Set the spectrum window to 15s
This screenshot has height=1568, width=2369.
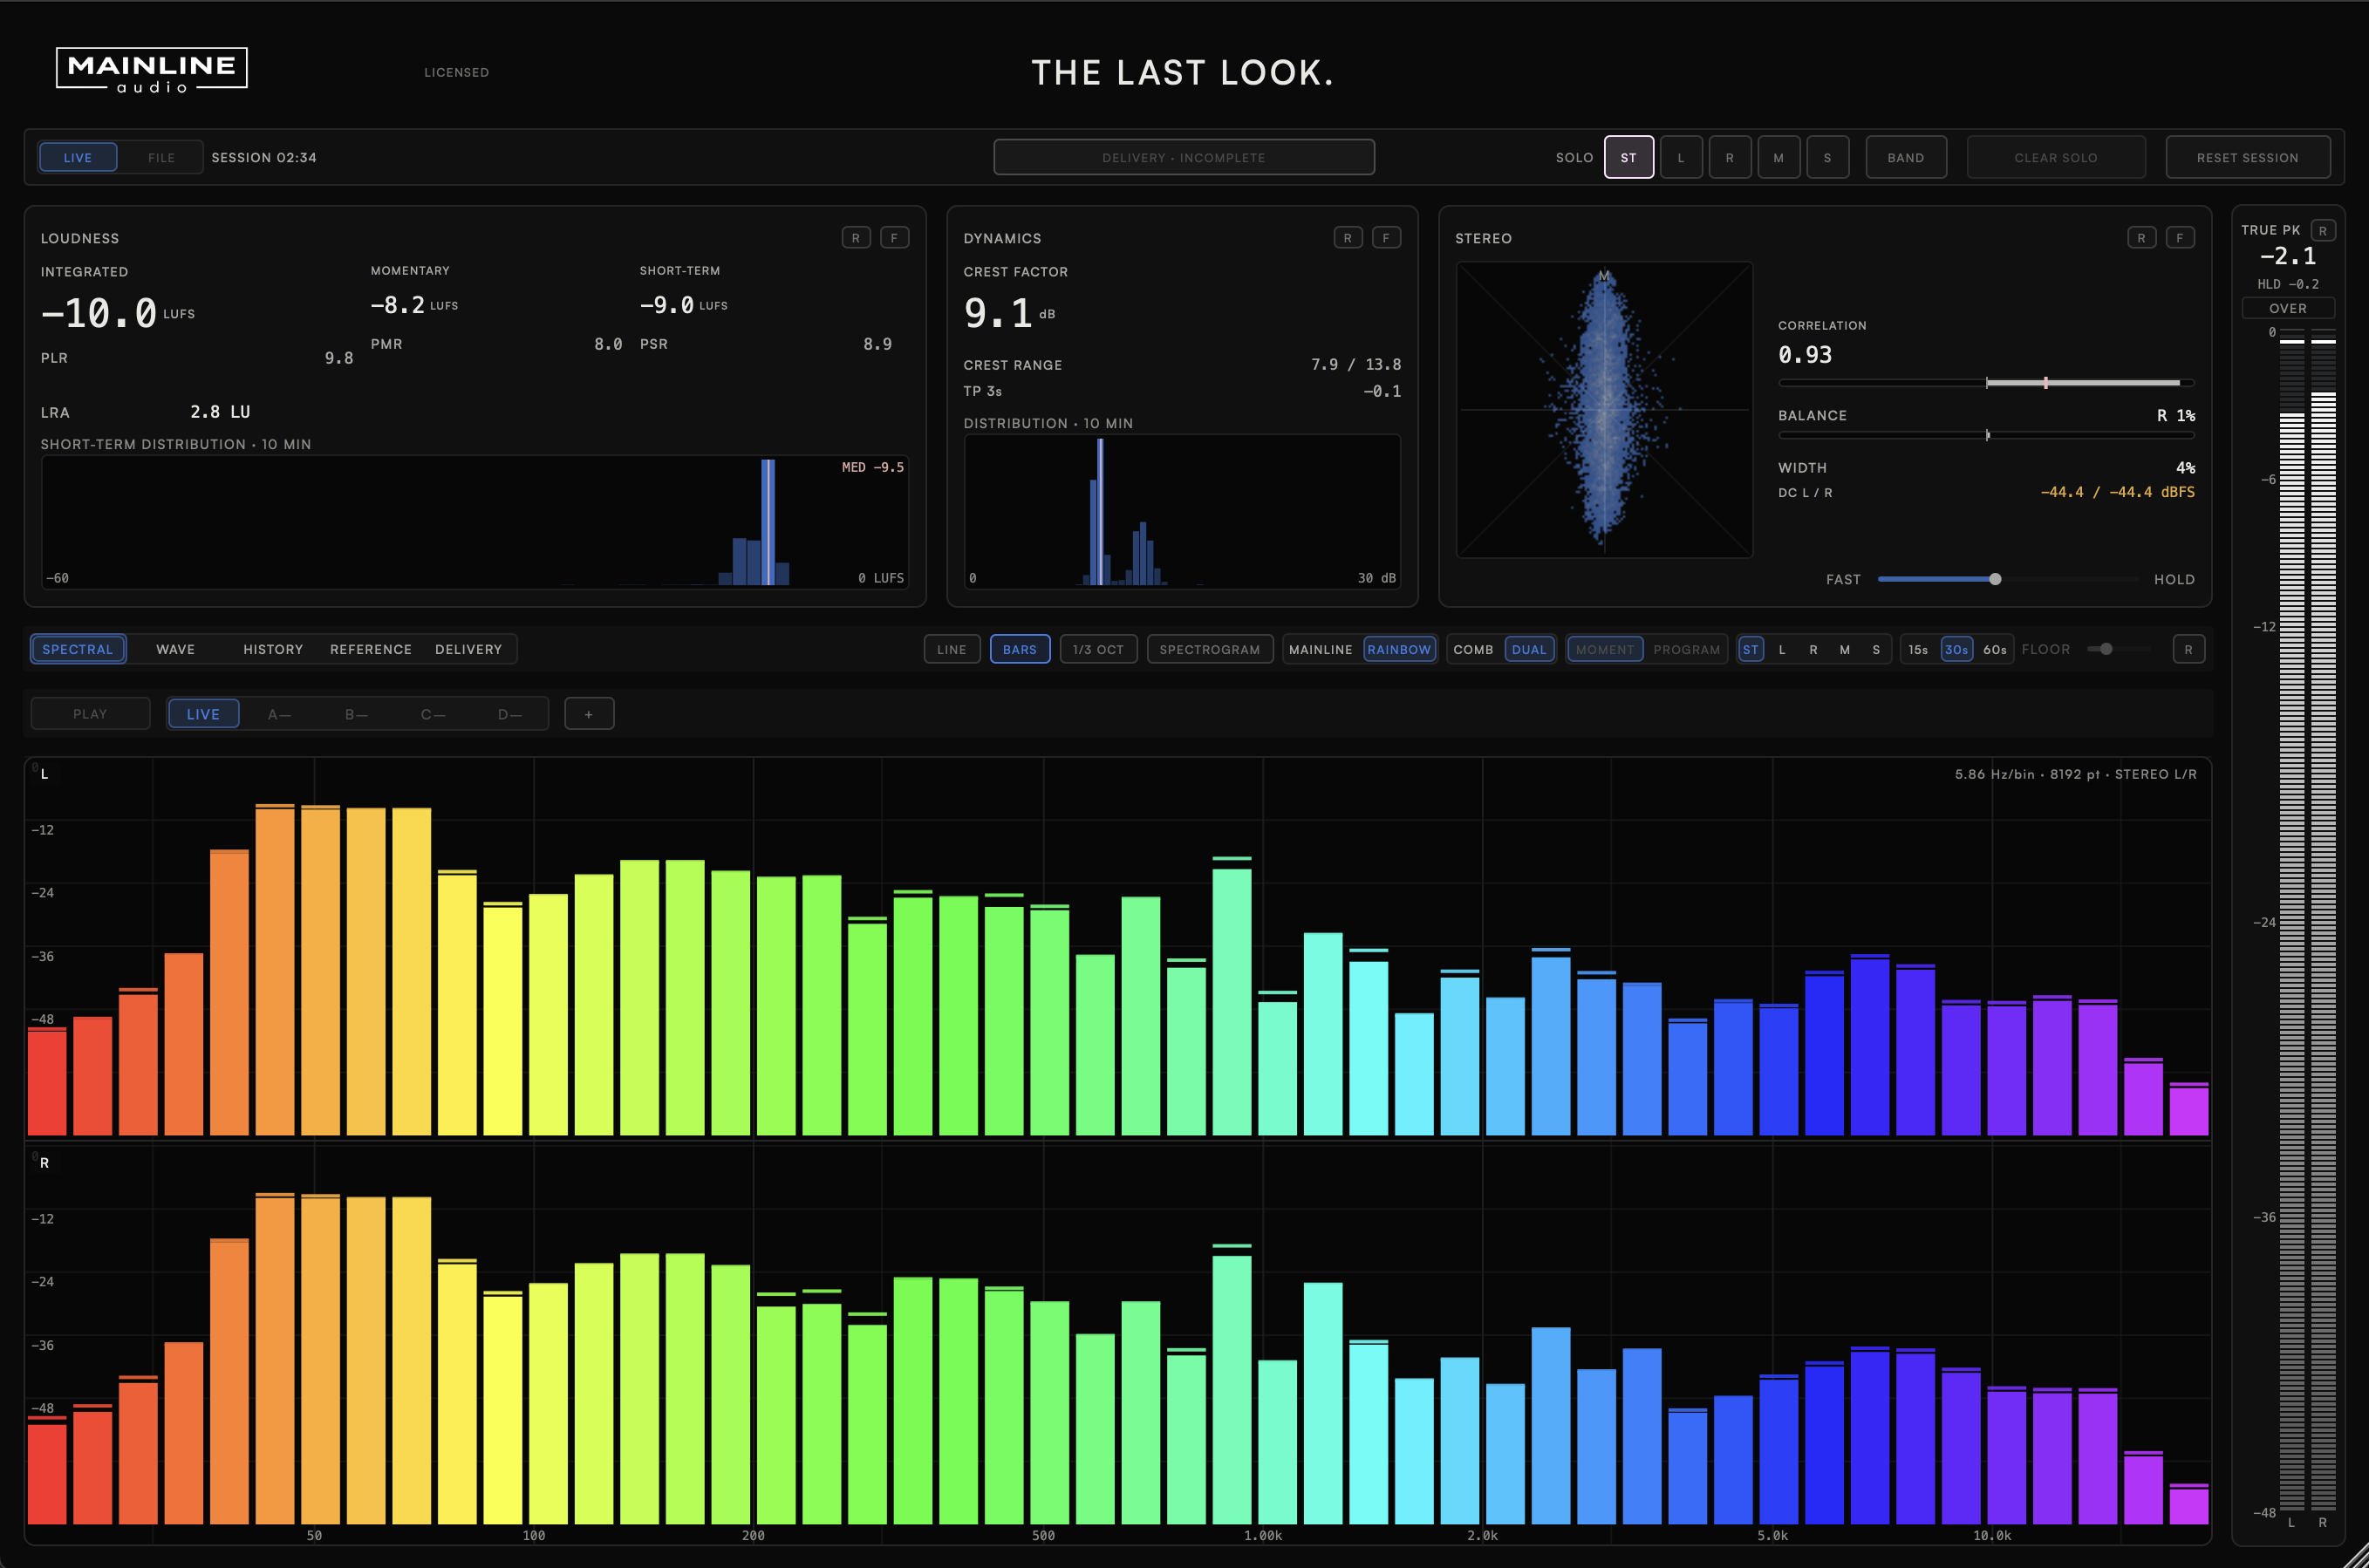[x=1918, y=649]
